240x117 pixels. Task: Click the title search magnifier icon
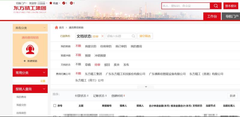pos(133,36)
